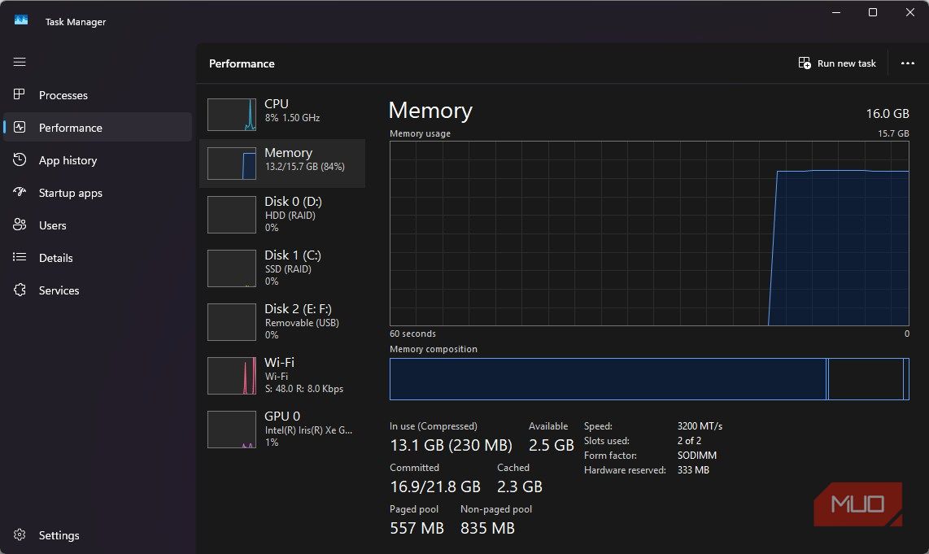This screenshot has width=929, height=554.
Task: Click the 557 MB paged pool value
Action: point(417,528)
